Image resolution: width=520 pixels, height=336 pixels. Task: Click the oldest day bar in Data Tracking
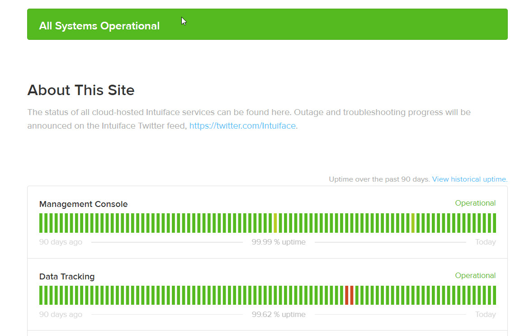41,295
